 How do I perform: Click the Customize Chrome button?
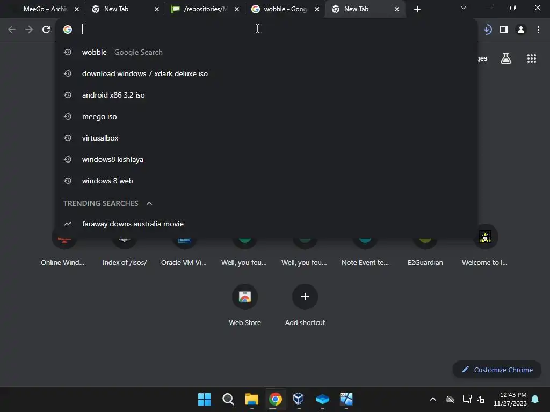pos(497,370)
